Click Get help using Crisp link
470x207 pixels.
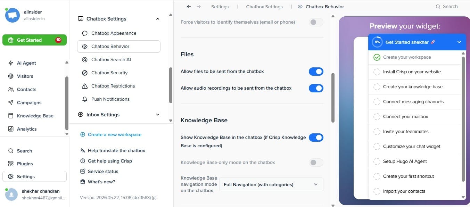pyautogui.click(x=110, y=161)
